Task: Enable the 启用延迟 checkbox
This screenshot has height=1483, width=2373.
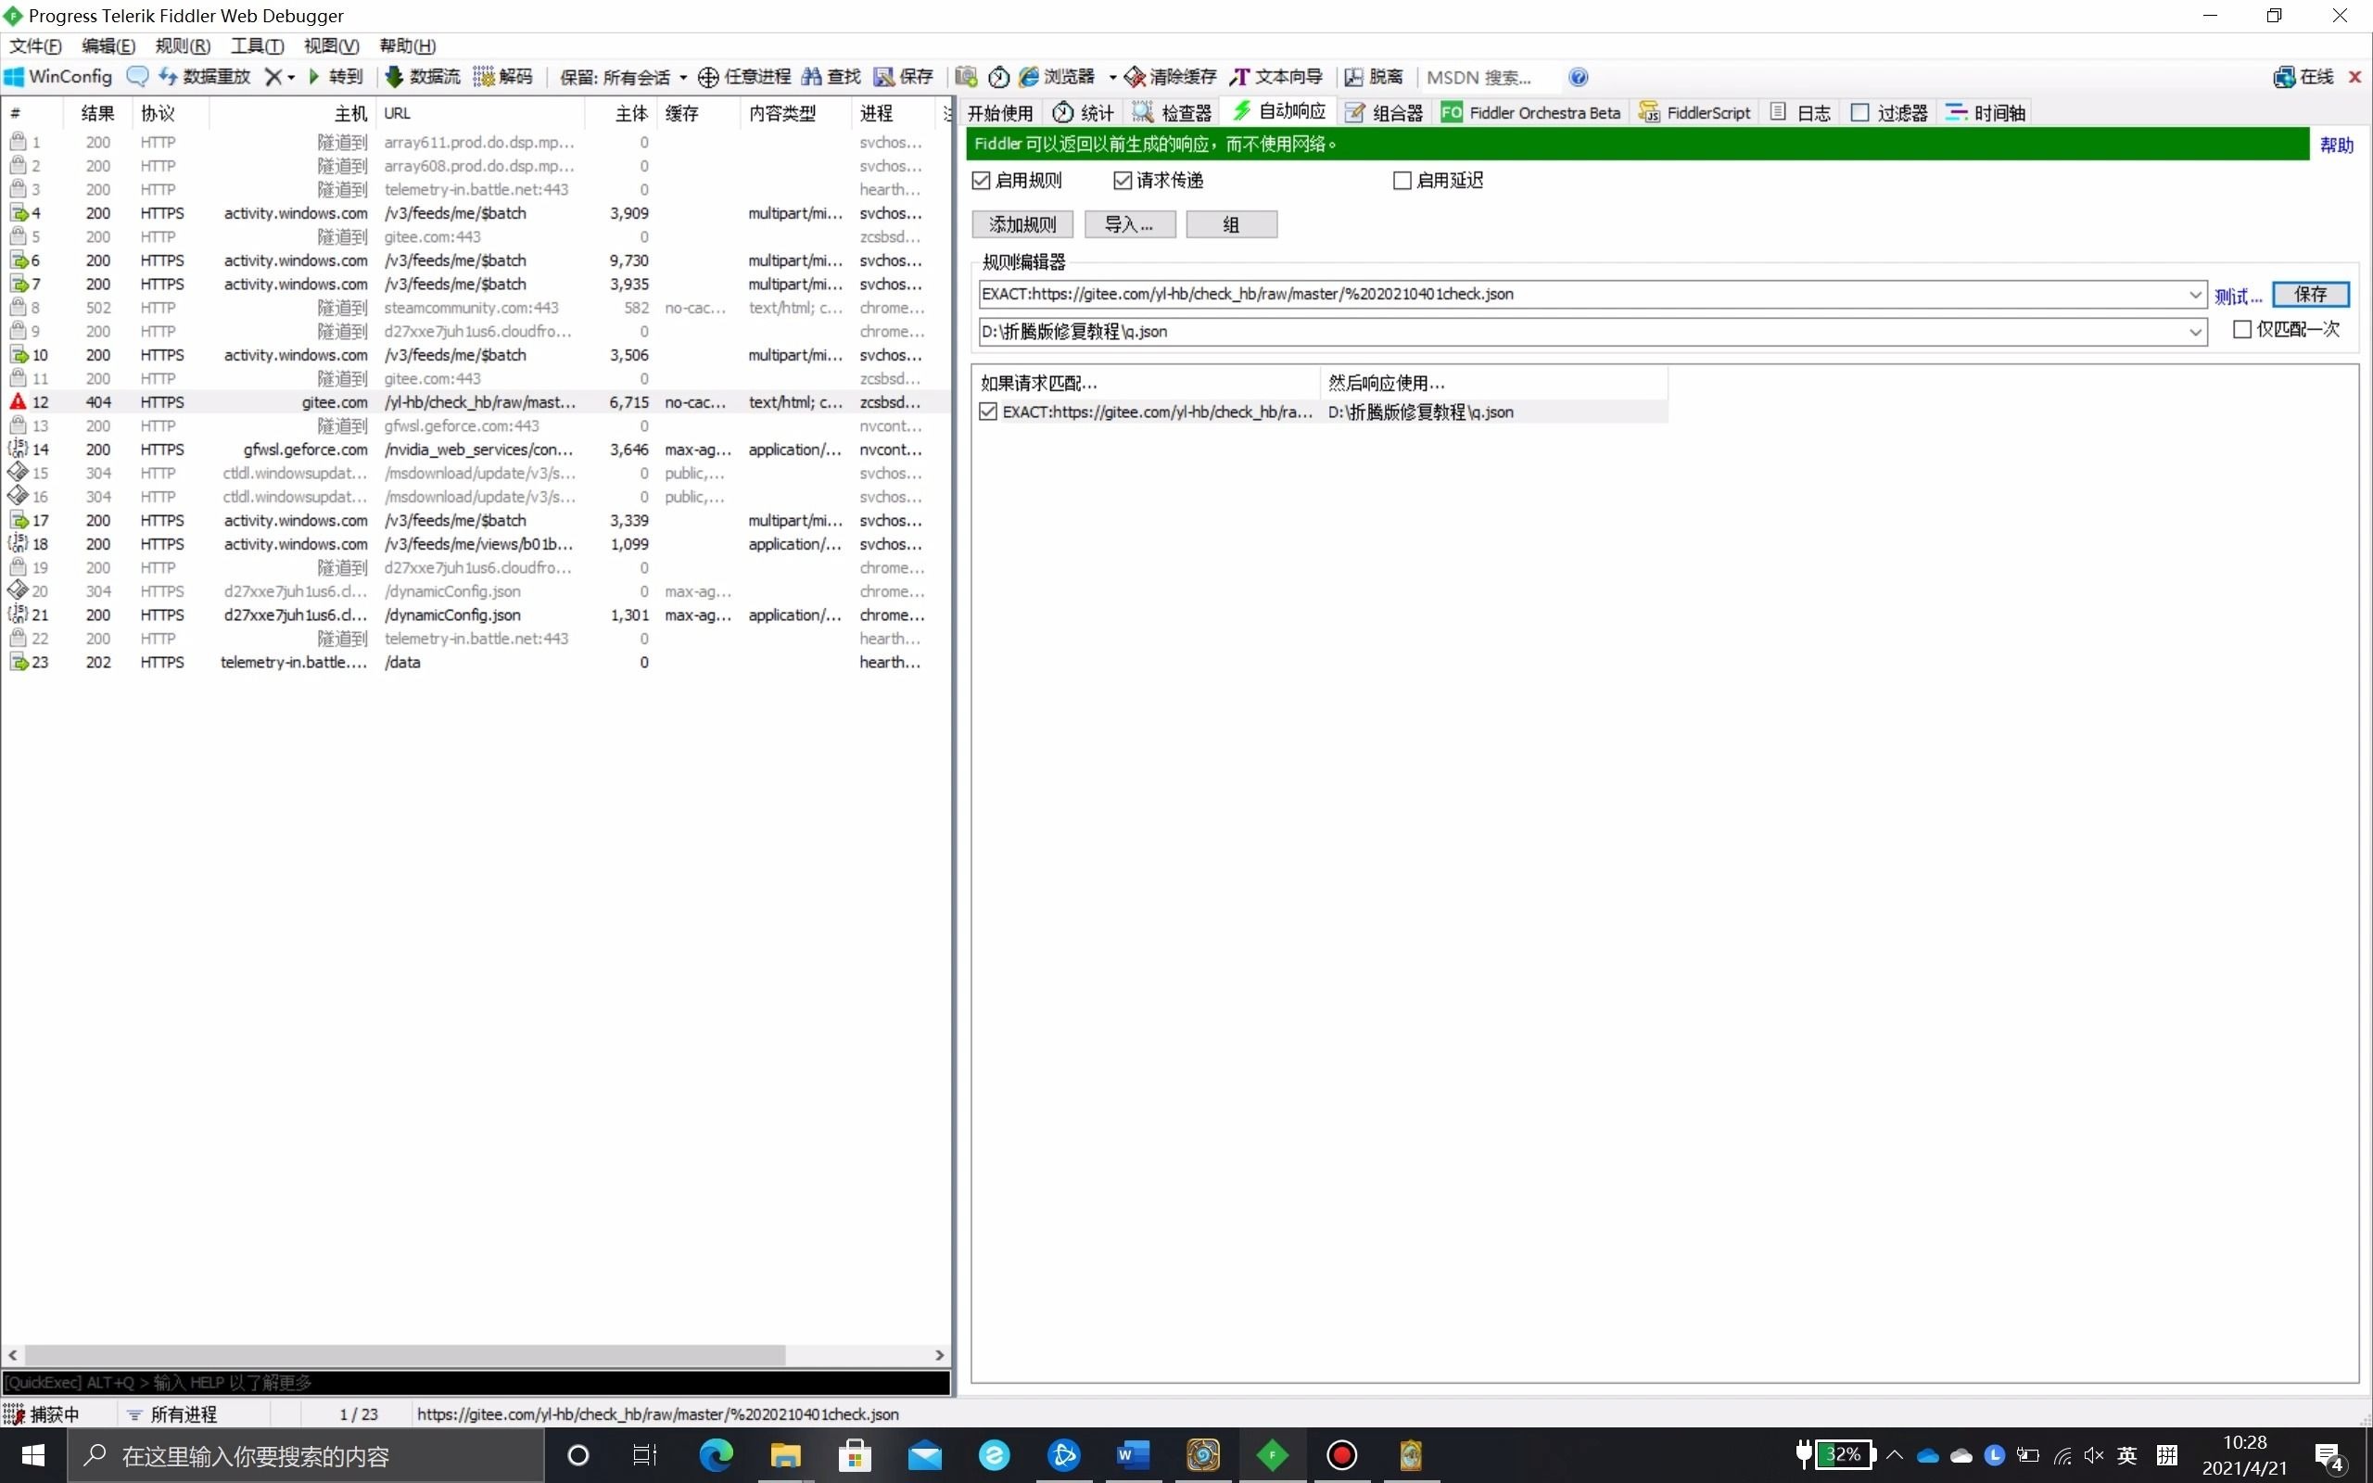Action: (1402, 181)
